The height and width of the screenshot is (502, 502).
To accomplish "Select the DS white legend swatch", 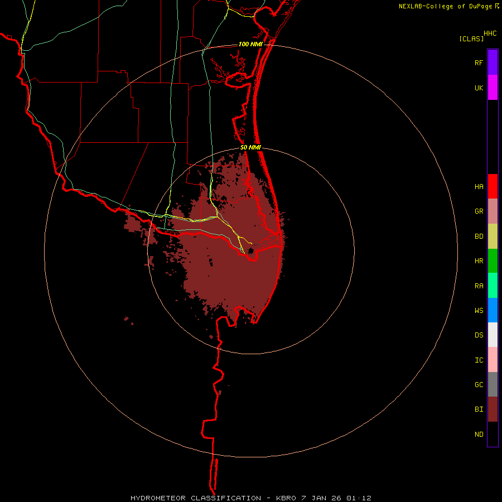I will [x=493, y=335].
